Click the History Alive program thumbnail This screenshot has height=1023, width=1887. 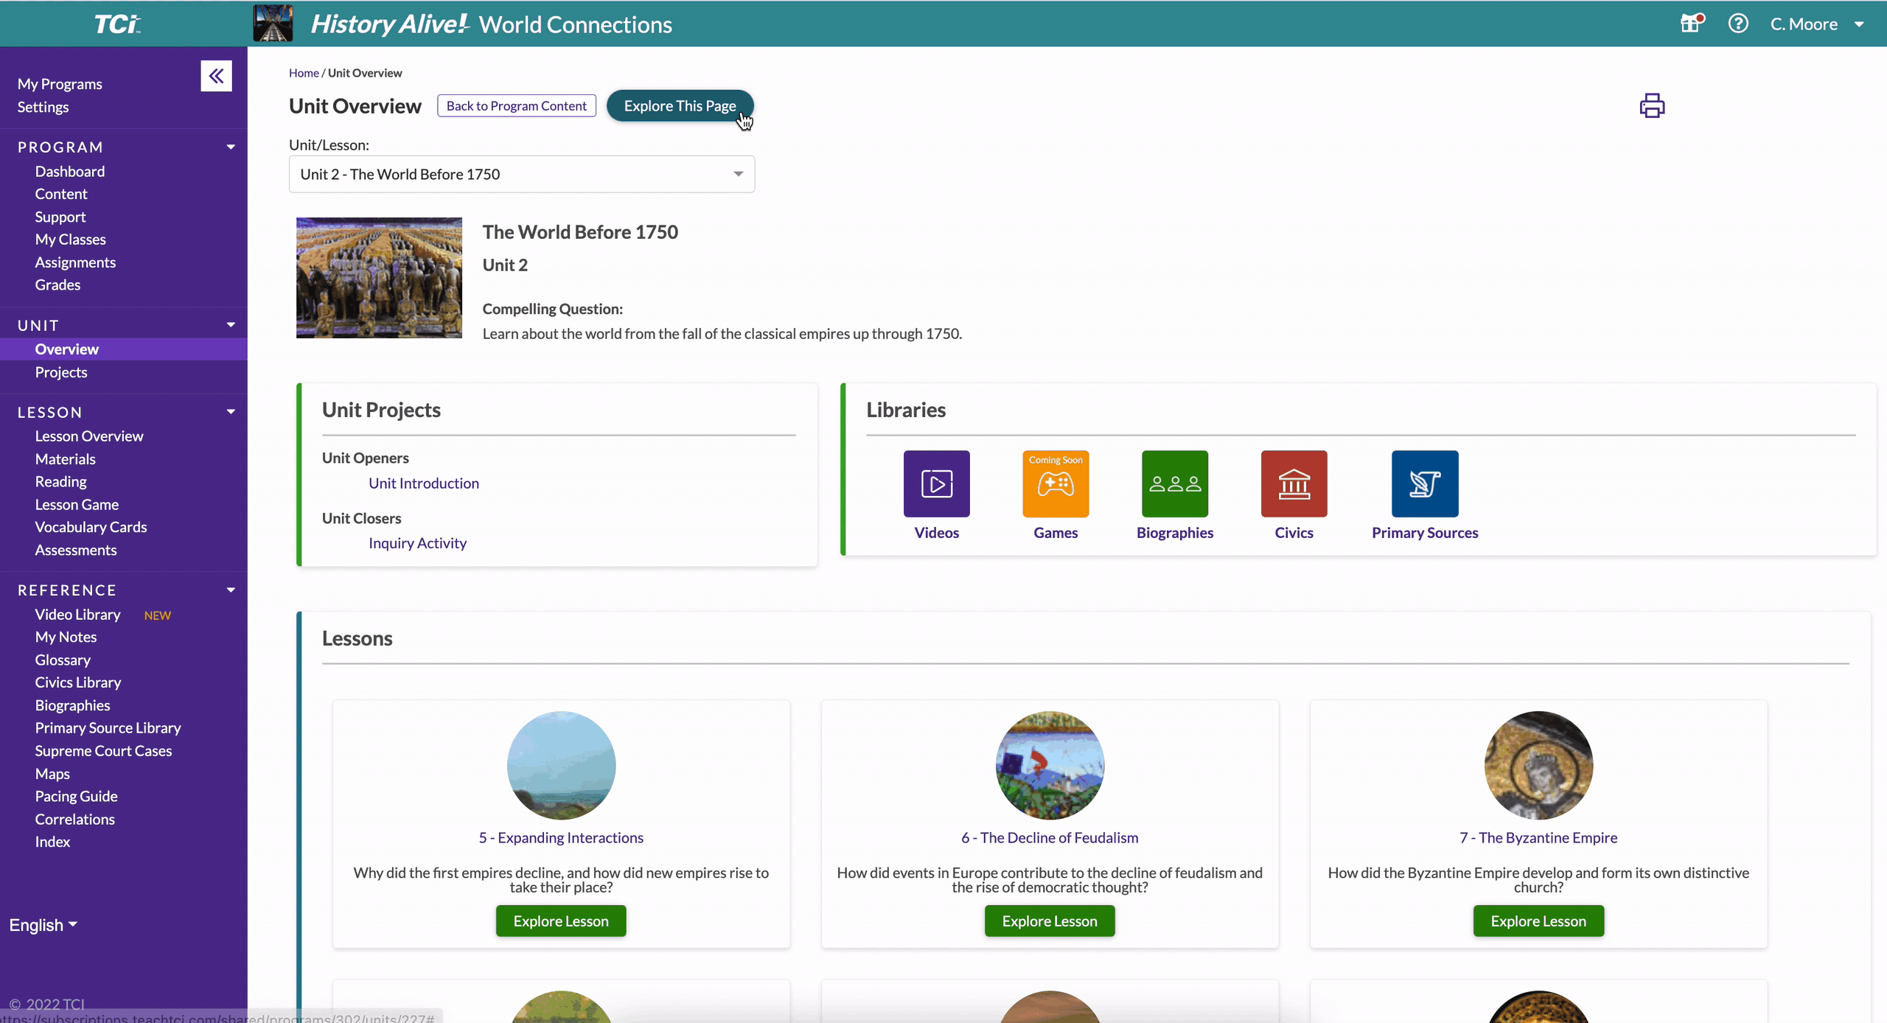coord(273,24)
